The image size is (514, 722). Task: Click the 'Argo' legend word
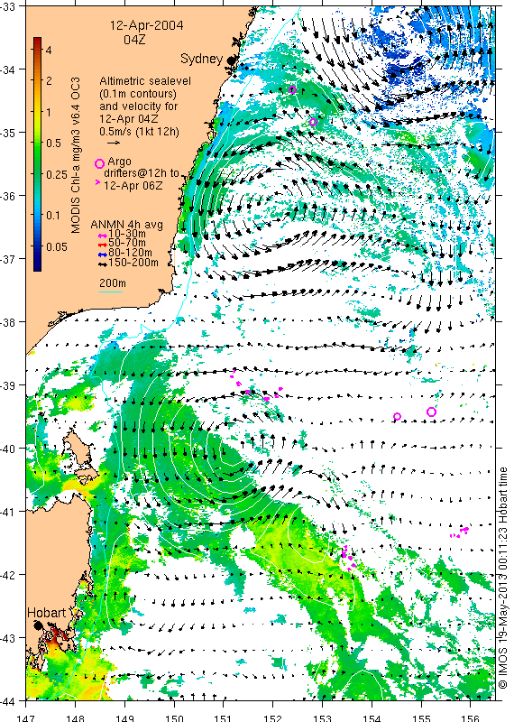click(119, 162)
